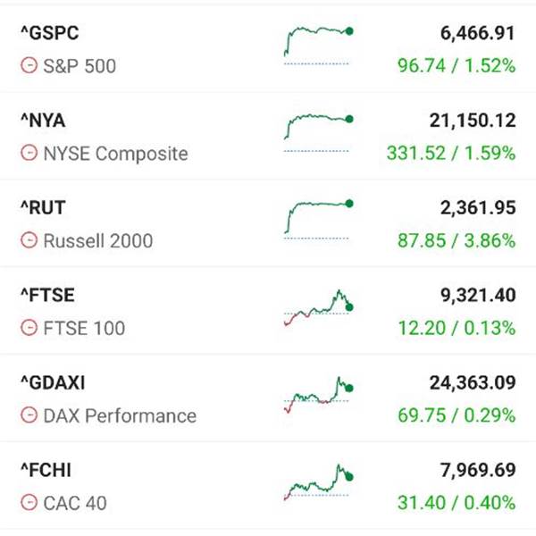Open the ^FCHI sparkline chart

pos(318,482)
